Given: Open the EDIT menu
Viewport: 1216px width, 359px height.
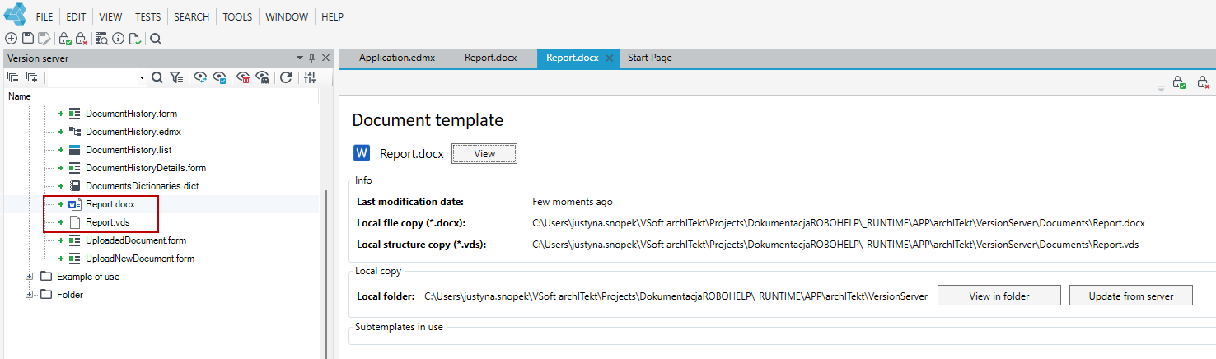Looking at the screenshot, I should (76, 16).
